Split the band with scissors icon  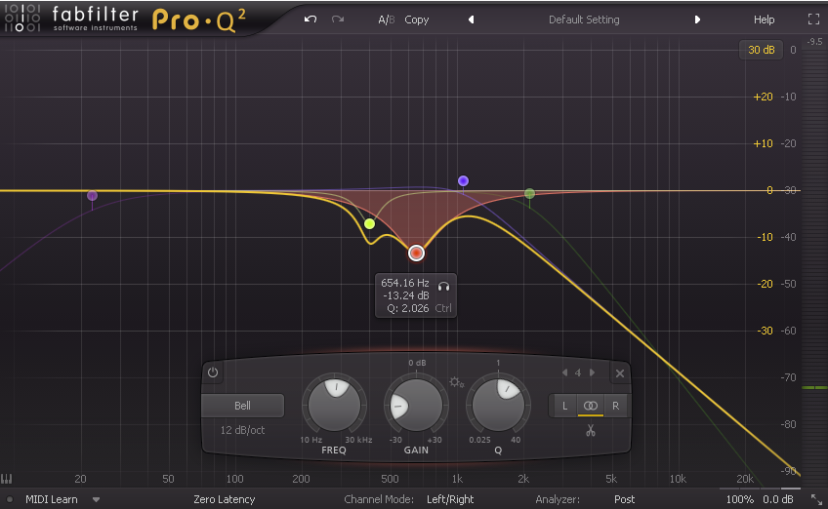coord(591,431)
